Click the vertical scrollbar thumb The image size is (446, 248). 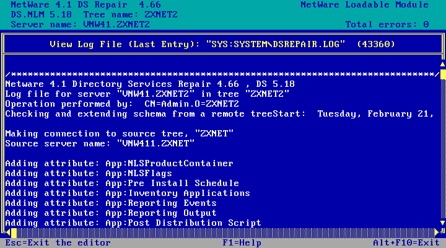[x=442, y=74]
